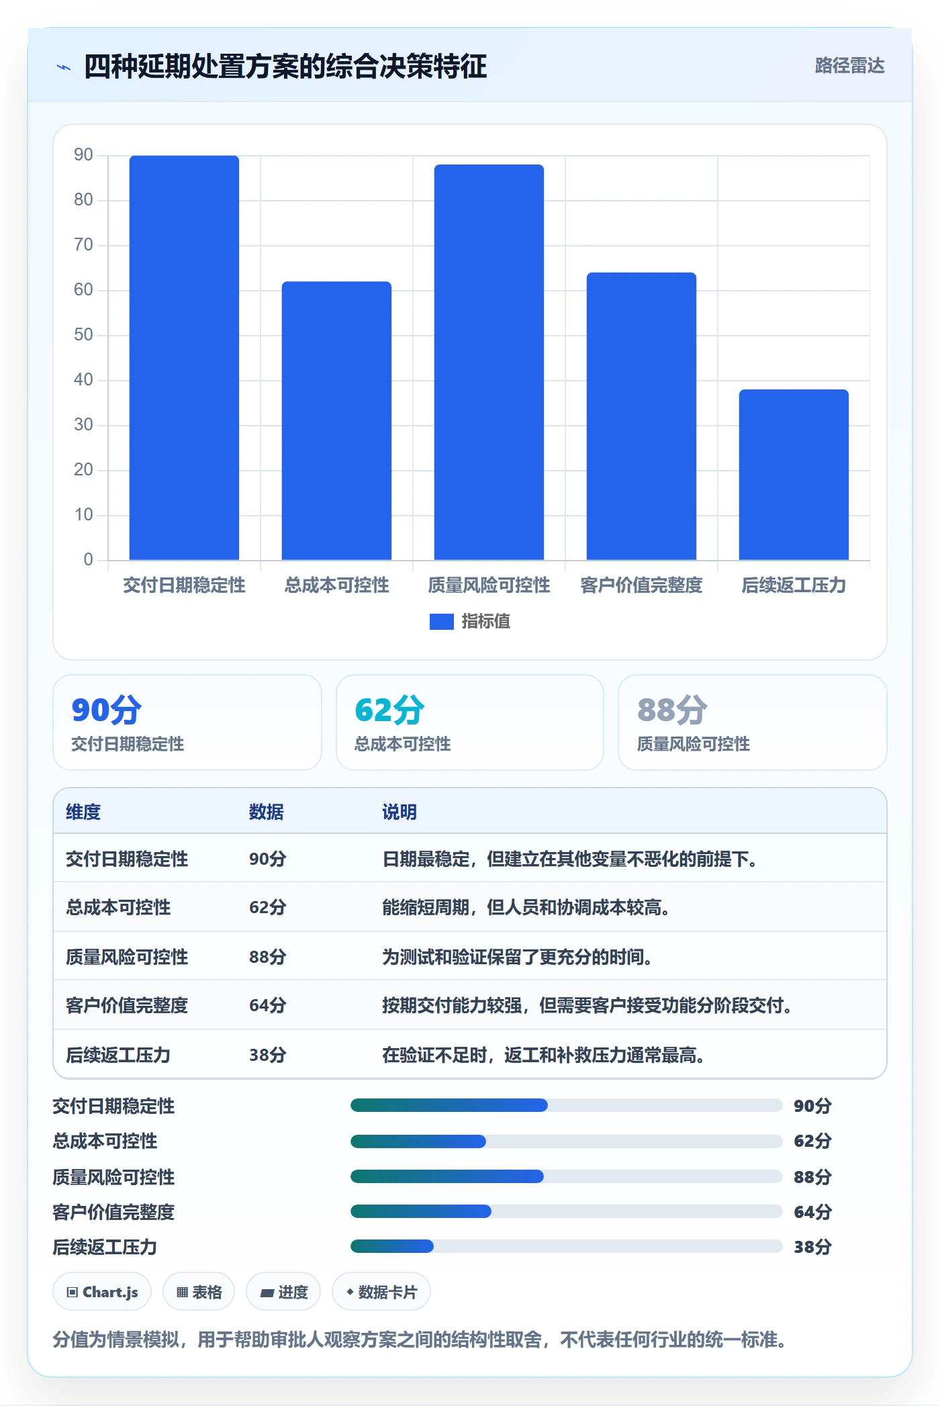The height and width of the screenshot is (1406, 940).
Task: Click the 38分 cell in the table
Action: point(268,1055)
